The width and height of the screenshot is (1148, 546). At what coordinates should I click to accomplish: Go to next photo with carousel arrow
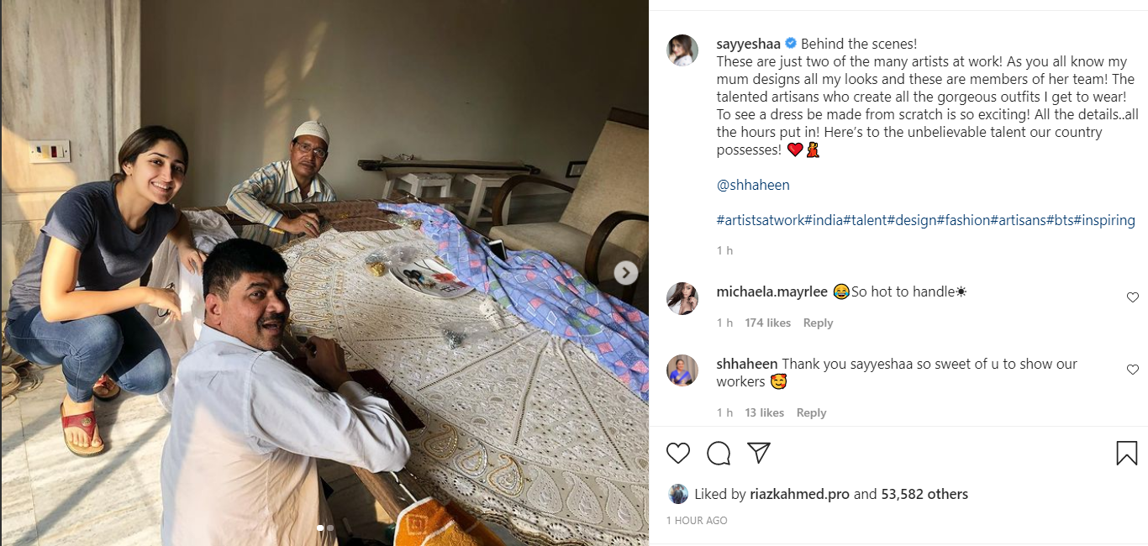625,273
